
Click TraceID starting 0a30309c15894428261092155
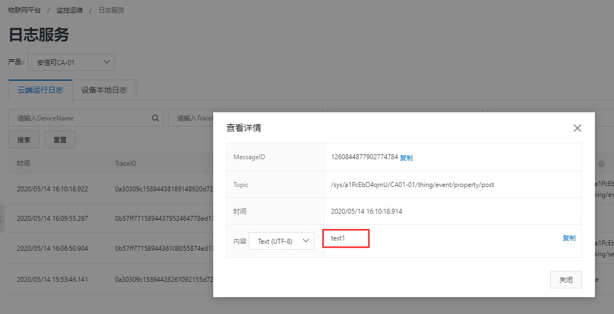(x=164, y=280)
